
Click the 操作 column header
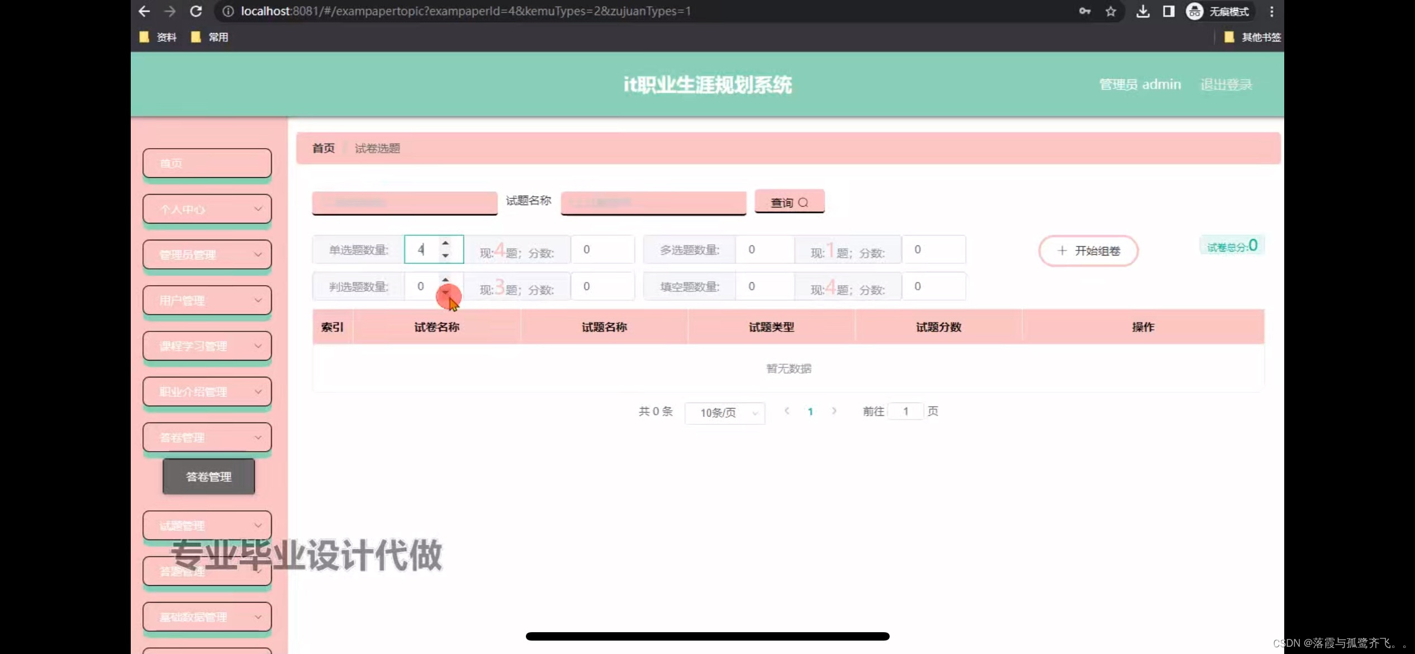click(1143, 327)
